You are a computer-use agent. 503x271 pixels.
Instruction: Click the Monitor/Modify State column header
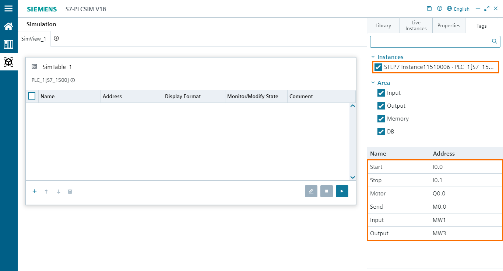[256, 96]
